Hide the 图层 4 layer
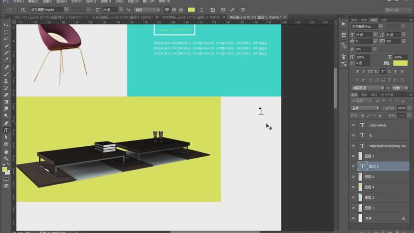This screenshot has height=233, width=414. click(353, 187)
